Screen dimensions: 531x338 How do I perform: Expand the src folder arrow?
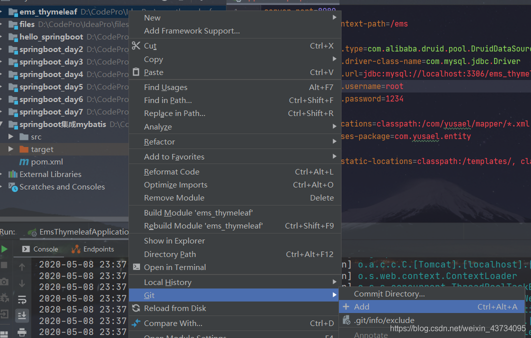point(11,136)
